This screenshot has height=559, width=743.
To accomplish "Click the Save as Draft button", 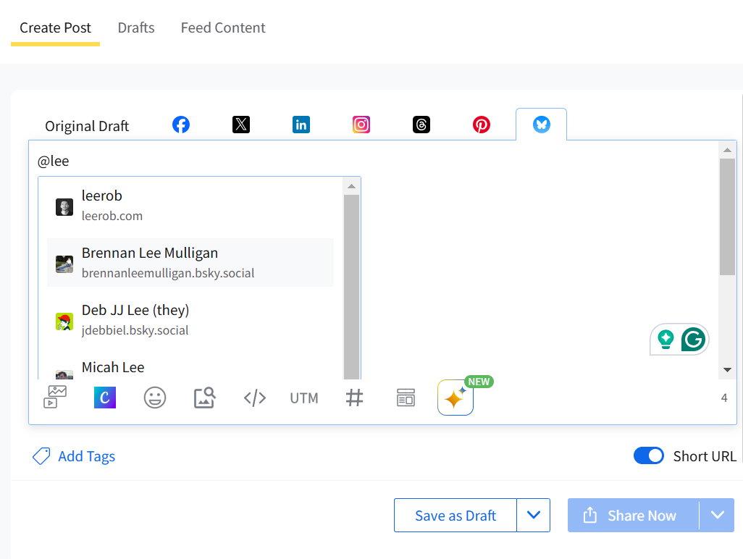I will (x=456, y=516).
